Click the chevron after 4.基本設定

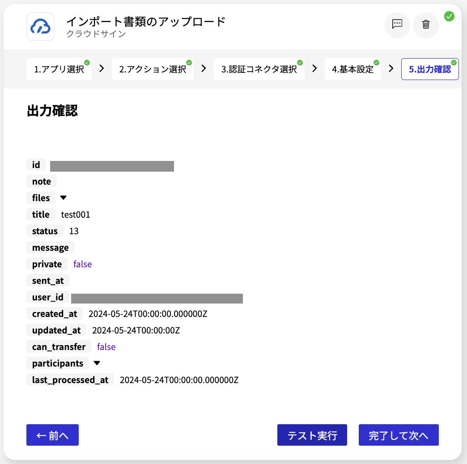coord(391,68)
